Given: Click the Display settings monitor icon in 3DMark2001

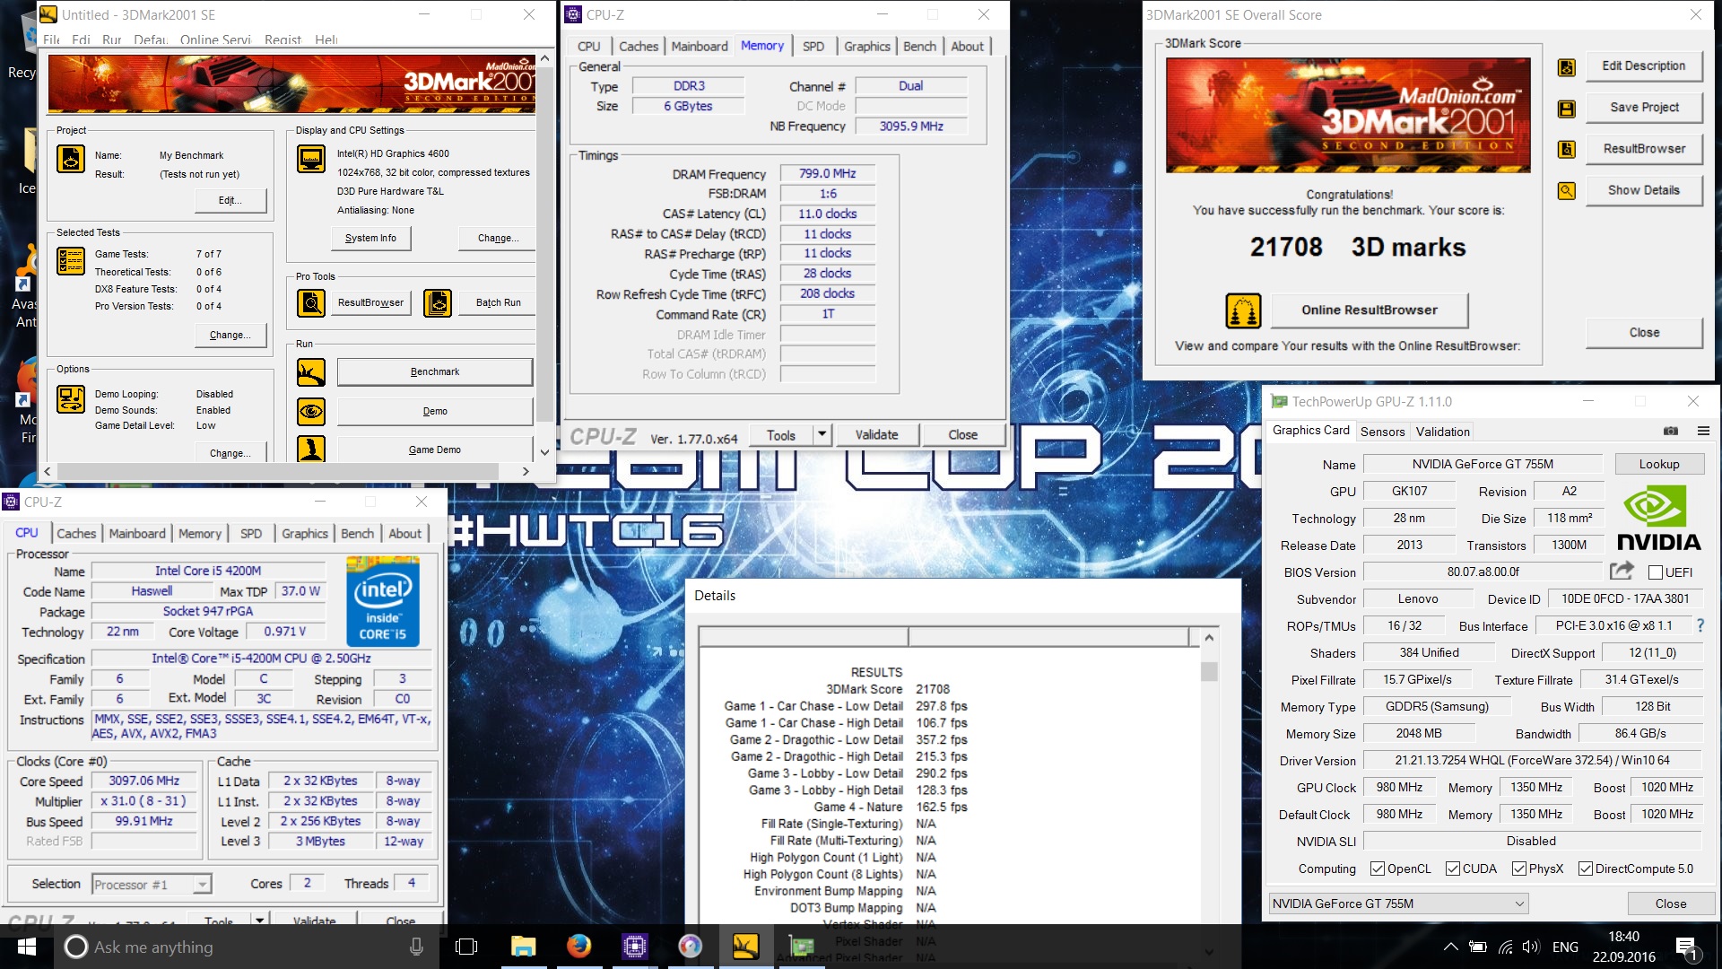Looking at the screenshot, I should (311, 159).
